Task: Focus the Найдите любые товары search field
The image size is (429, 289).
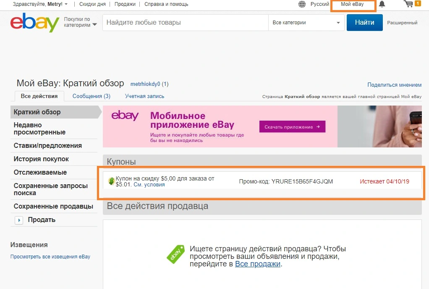Action: pyautogui.click(x=186, y=23)
